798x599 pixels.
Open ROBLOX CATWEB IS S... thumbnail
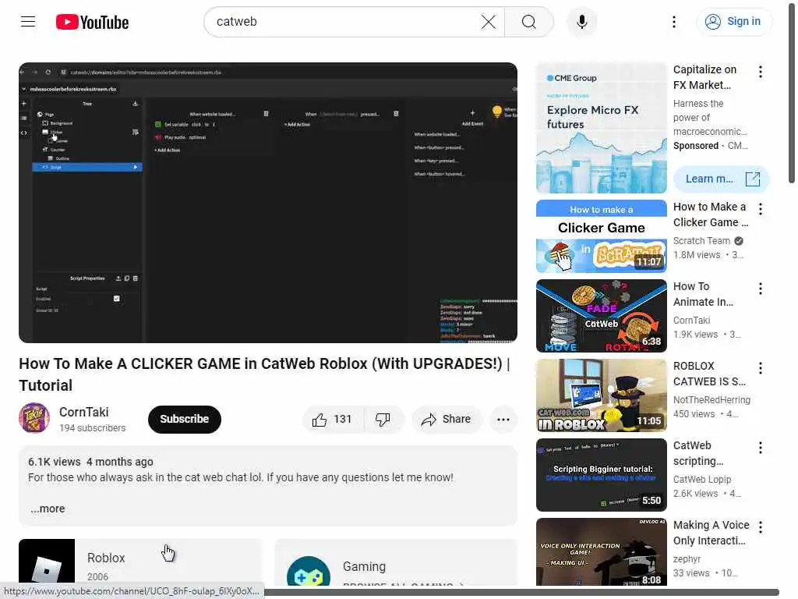pyautogui.click(x=601, y=395)
